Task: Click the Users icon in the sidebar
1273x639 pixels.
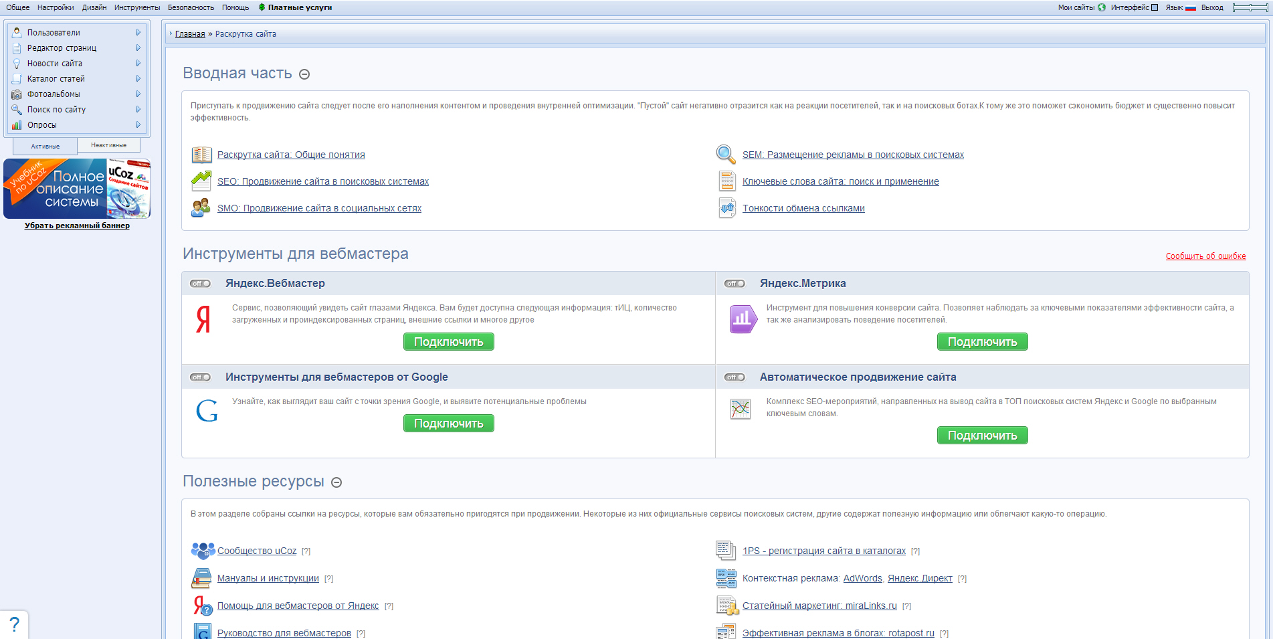Action: 17,32
